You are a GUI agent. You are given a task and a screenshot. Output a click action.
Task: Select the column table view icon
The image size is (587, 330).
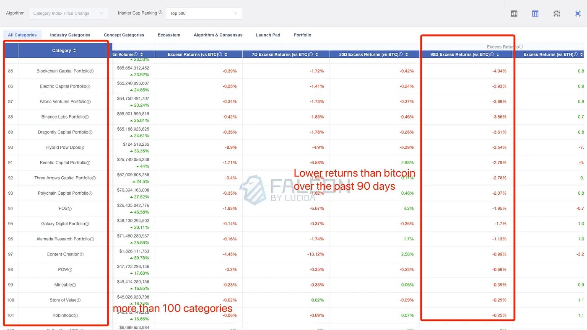pyautogui.click(x=535, y=13)
